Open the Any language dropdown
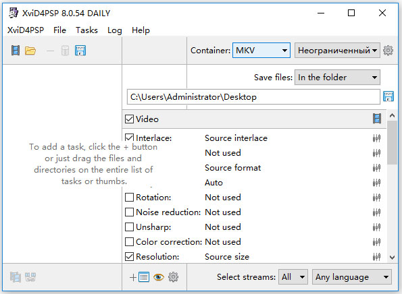This screenshot has width=402, height=294. tap(352, 277)
